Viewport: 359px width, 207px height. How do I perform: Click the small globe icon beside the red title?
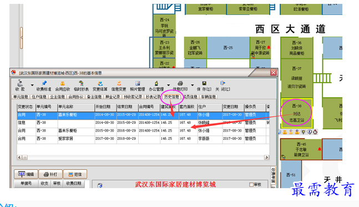click(100, 185)
